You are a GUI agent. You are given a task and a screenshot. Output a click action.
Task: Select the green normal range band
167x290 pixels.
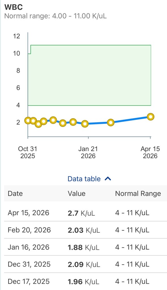[x=89, y=75]
